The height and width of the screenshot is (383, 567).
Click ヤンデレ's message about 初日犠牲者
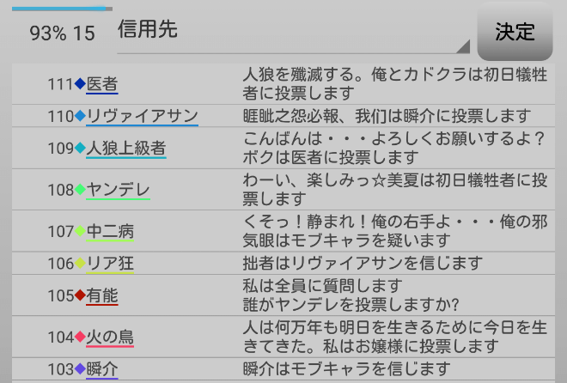click(x=395, y=190)
